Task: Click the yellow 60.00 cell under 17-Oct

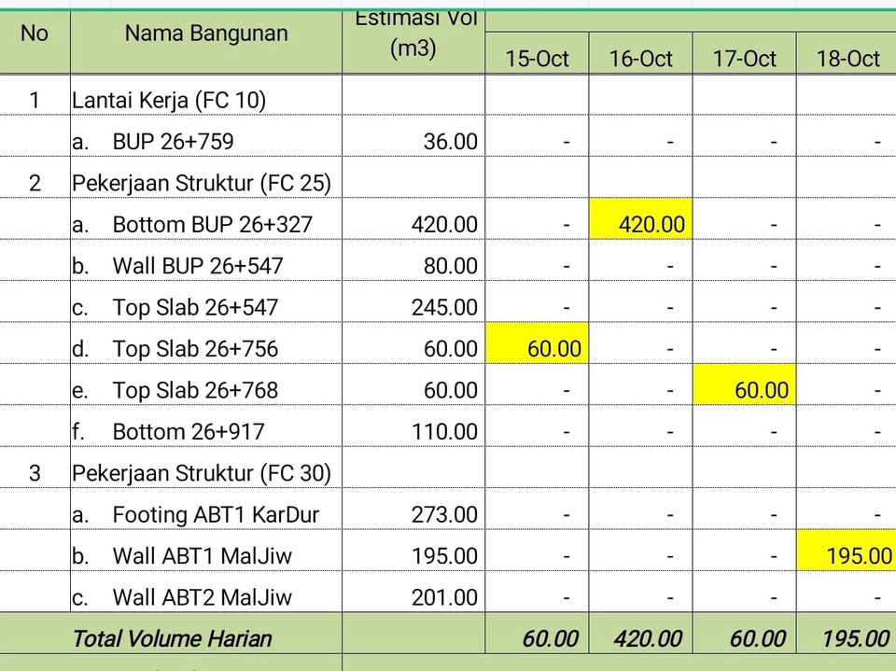Action: click(x=745, y=384)
